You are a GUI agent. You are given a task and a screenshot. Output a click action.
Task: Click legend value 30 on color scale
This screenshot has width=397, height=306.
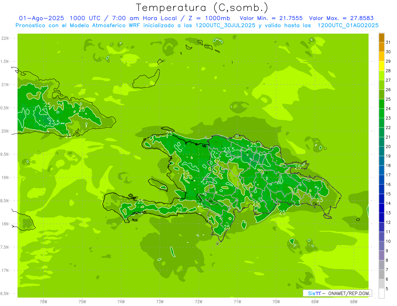coord(388,52)
